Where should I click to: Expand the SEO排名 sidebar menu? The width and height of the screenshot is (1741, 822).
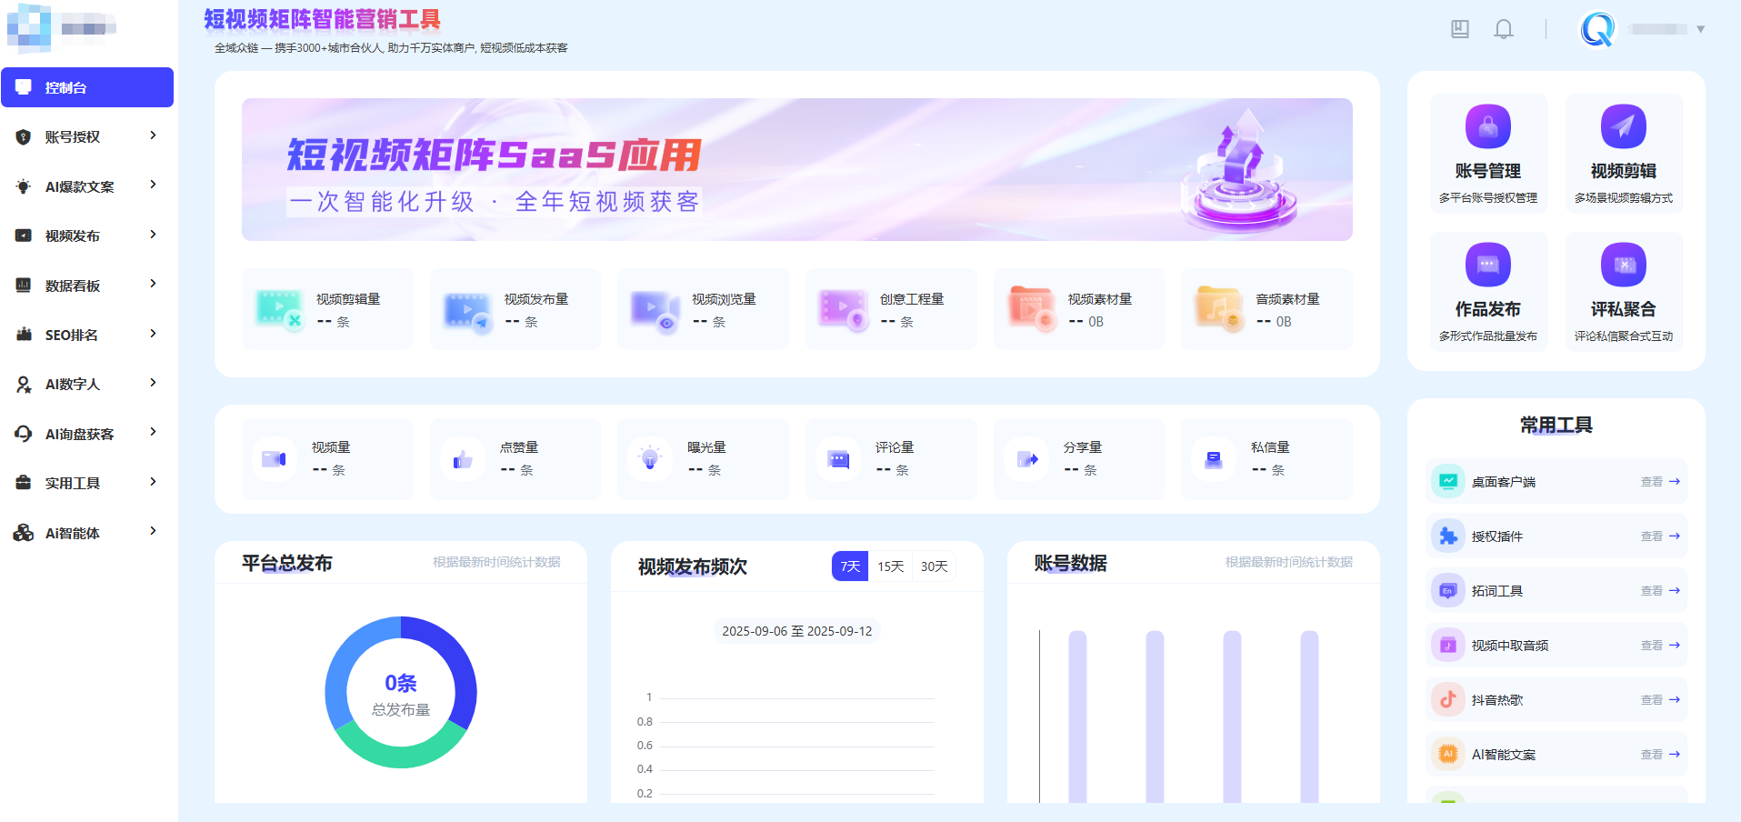87,335
